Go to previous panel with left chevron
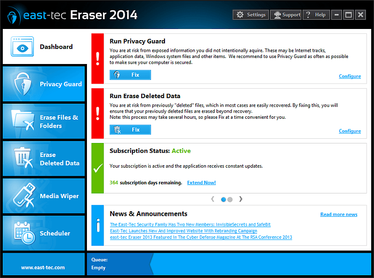374x278 pixels. point(213,199)
